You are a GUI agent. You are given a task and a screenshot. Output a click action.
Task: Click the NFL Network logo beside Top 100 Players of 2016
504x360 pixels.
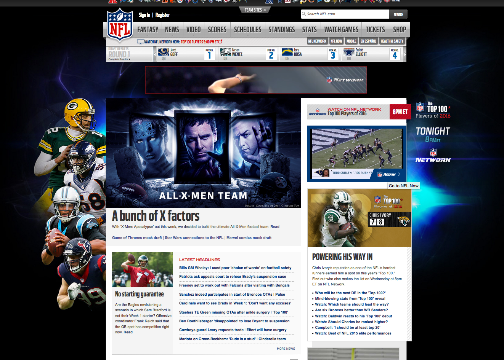click(317, 112)
